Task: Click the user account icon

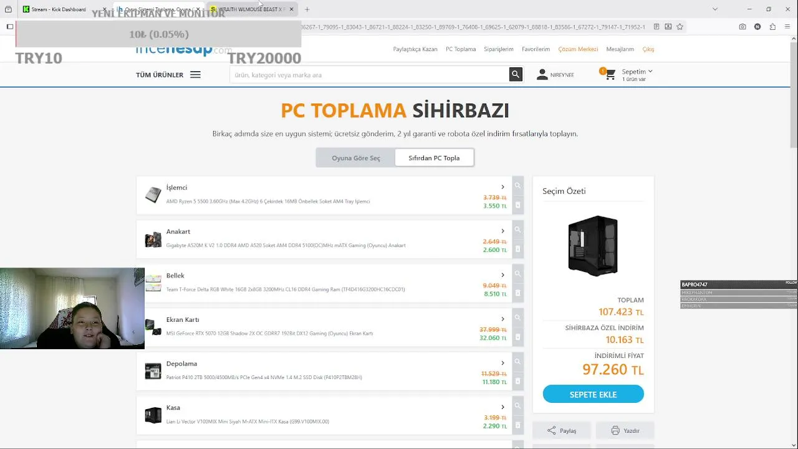Action: [x=542, y=75]
